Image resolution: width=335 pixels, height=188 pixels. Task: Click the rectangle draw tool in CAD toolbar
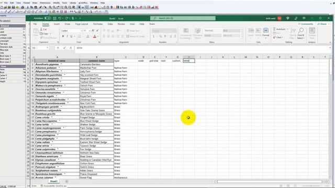(29, 11)
